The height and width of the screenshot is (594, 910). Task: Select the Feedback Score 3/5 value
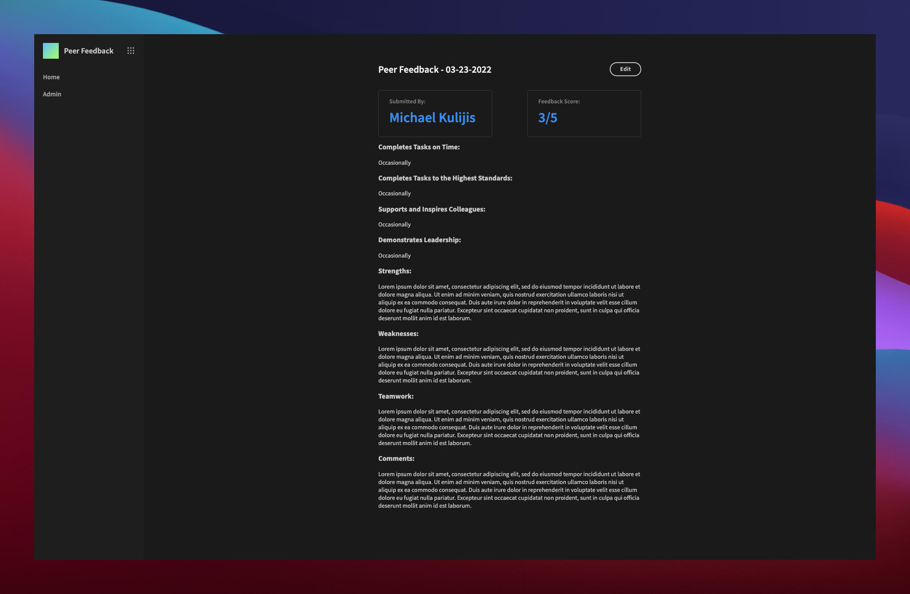(x=547, y=117)
